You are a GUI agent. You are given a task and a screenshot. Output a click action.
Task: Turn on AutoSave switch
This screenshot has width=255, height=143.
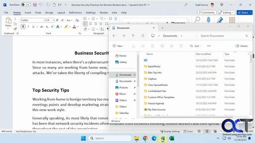tap(25, 5)
